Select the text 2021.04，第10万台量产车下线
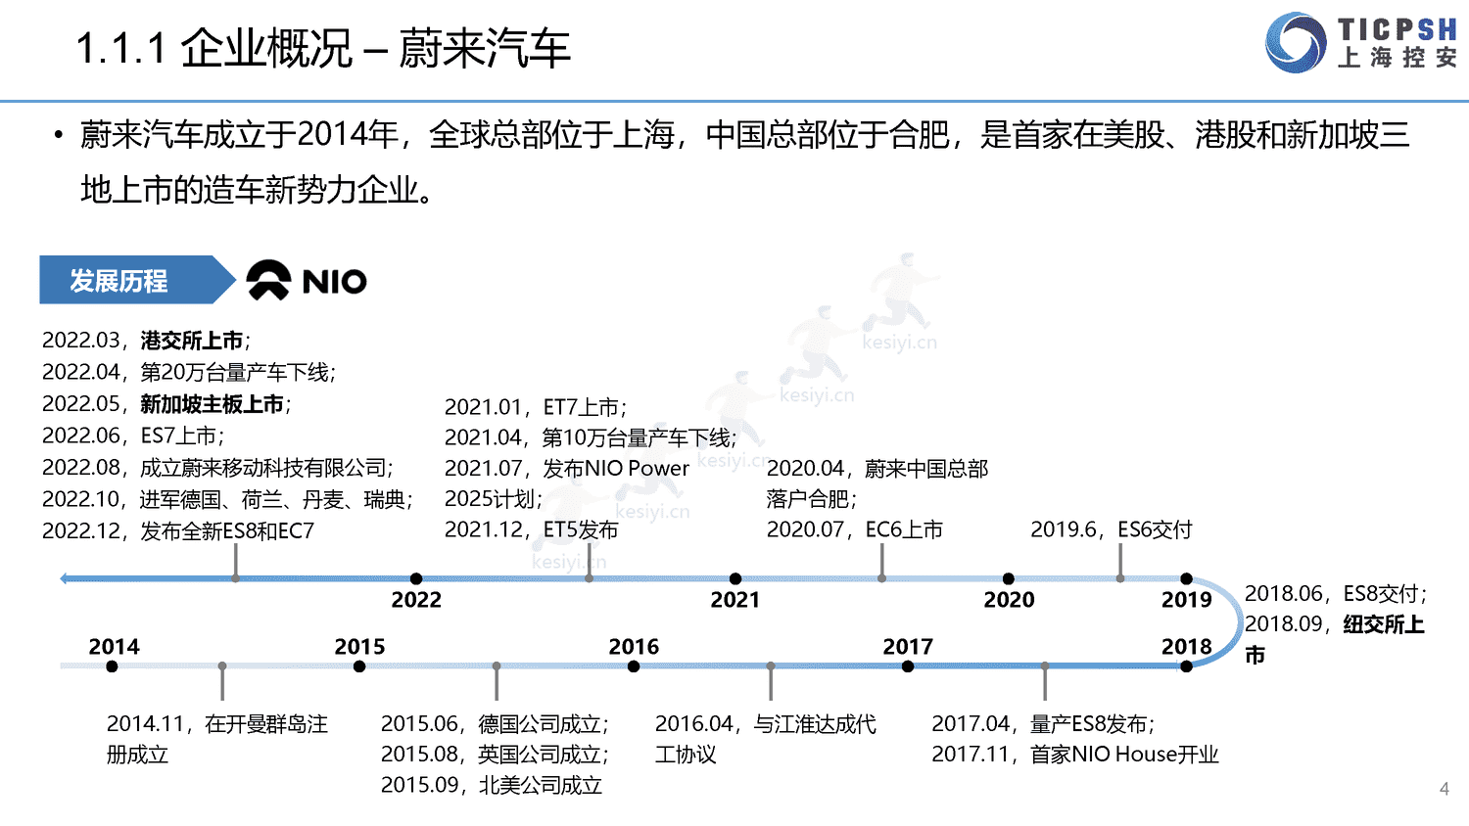This screenshot has width=1469, height=826. click(589, 437)
